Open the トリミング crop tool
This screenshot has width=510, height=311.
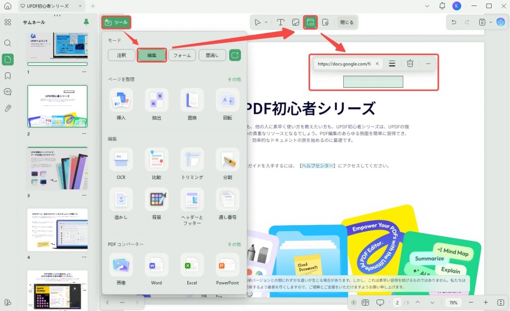point(192,163)
